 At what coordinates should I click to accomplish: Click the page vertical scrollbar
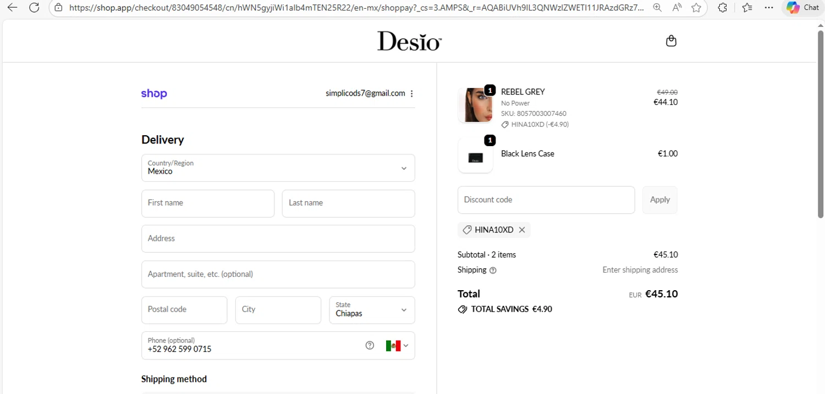pos(820,124)
